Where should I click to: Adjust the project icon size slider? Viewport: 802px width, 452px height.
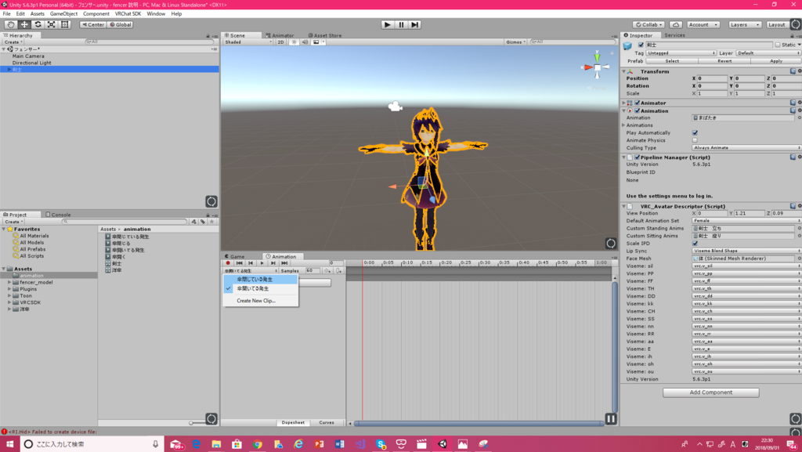pyautogui.click(x=190, y=423)
